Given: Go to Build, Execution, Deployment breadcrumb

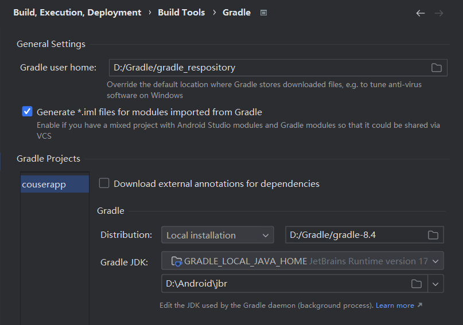Looking at the screenshot, I should (x=77, y=13).
